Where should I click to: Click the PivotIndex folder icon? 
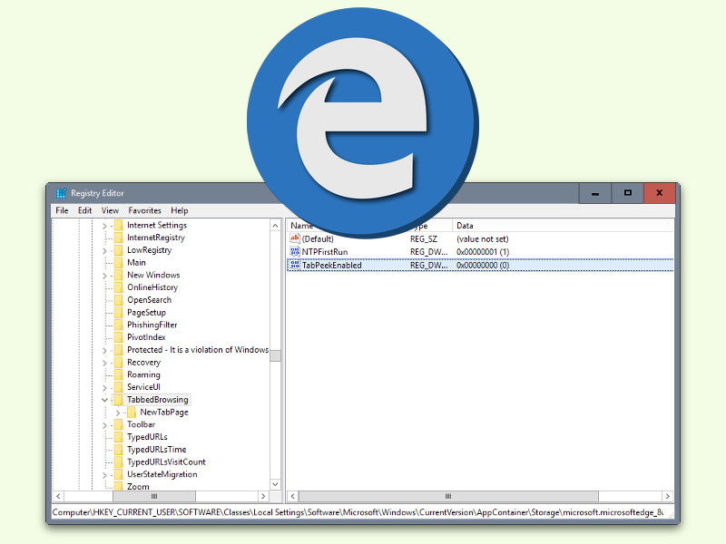pyautogui.click(x=119, y=337)
